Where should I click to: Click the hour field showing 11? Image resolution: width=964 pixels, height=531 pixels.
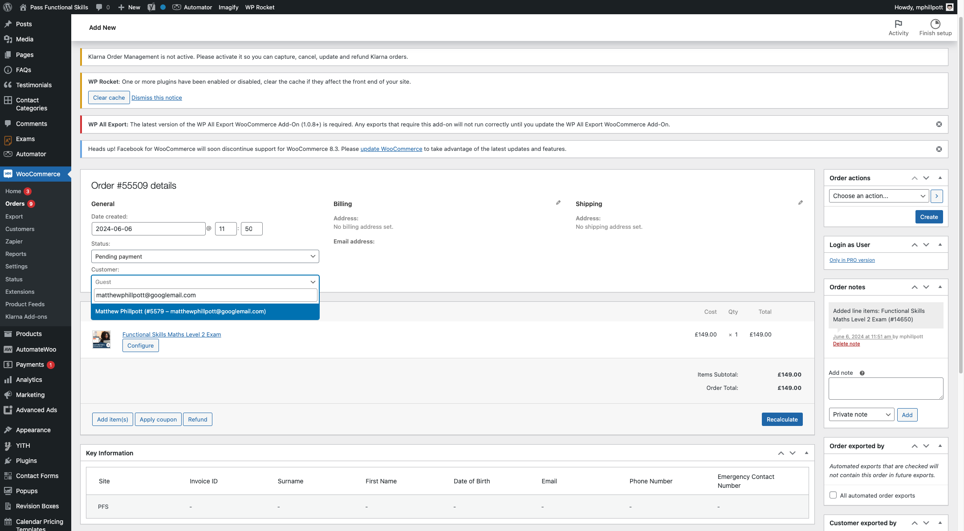(226, 229)
